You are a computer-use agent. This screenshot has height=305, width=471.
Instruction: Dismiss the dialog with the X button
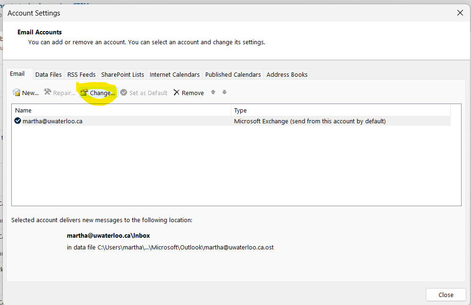pyautogui.click(x=460, y=13)
